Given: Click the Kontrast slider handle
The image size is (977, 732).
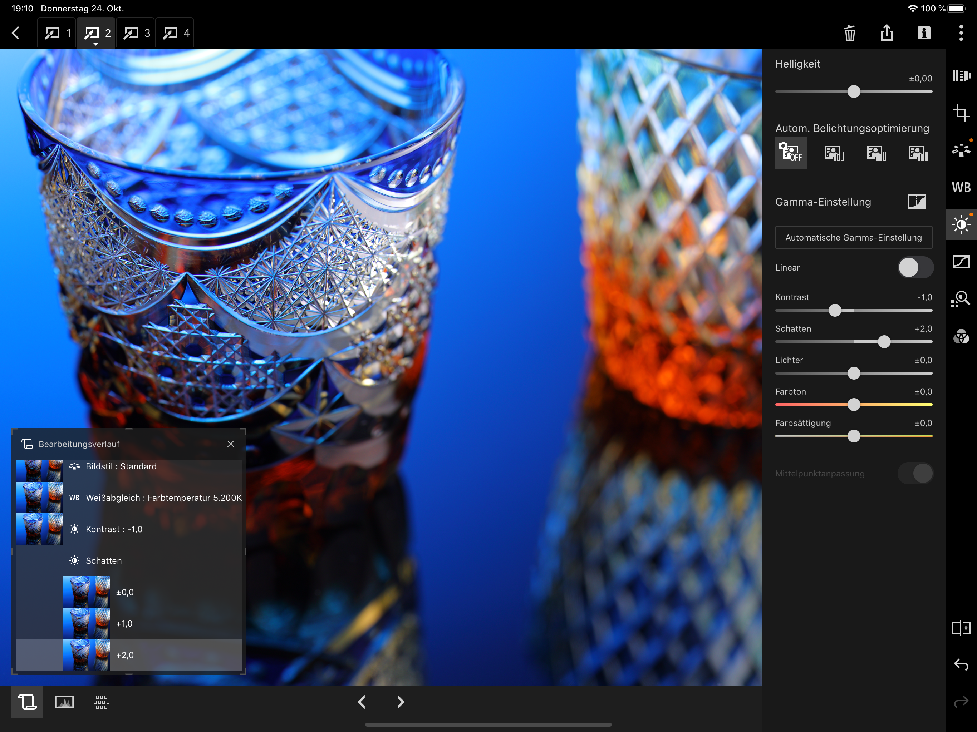Looking at the screenshot, I should 835,310.
